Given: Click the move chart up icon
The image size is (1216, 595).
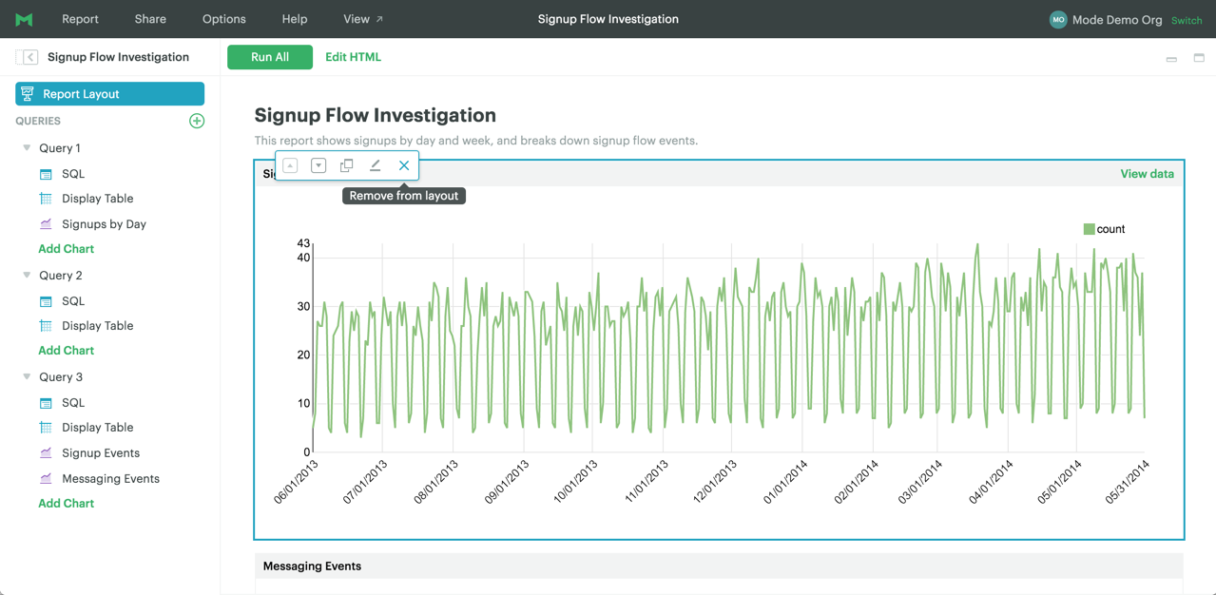Looking at the screenshot, I should tap(290, 165).
